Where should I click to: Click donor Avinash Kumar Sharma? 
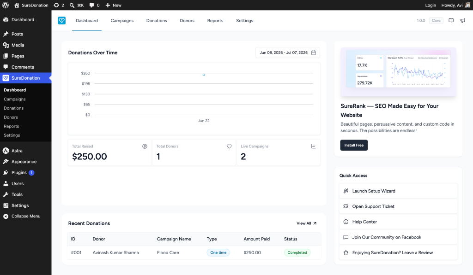115,252
